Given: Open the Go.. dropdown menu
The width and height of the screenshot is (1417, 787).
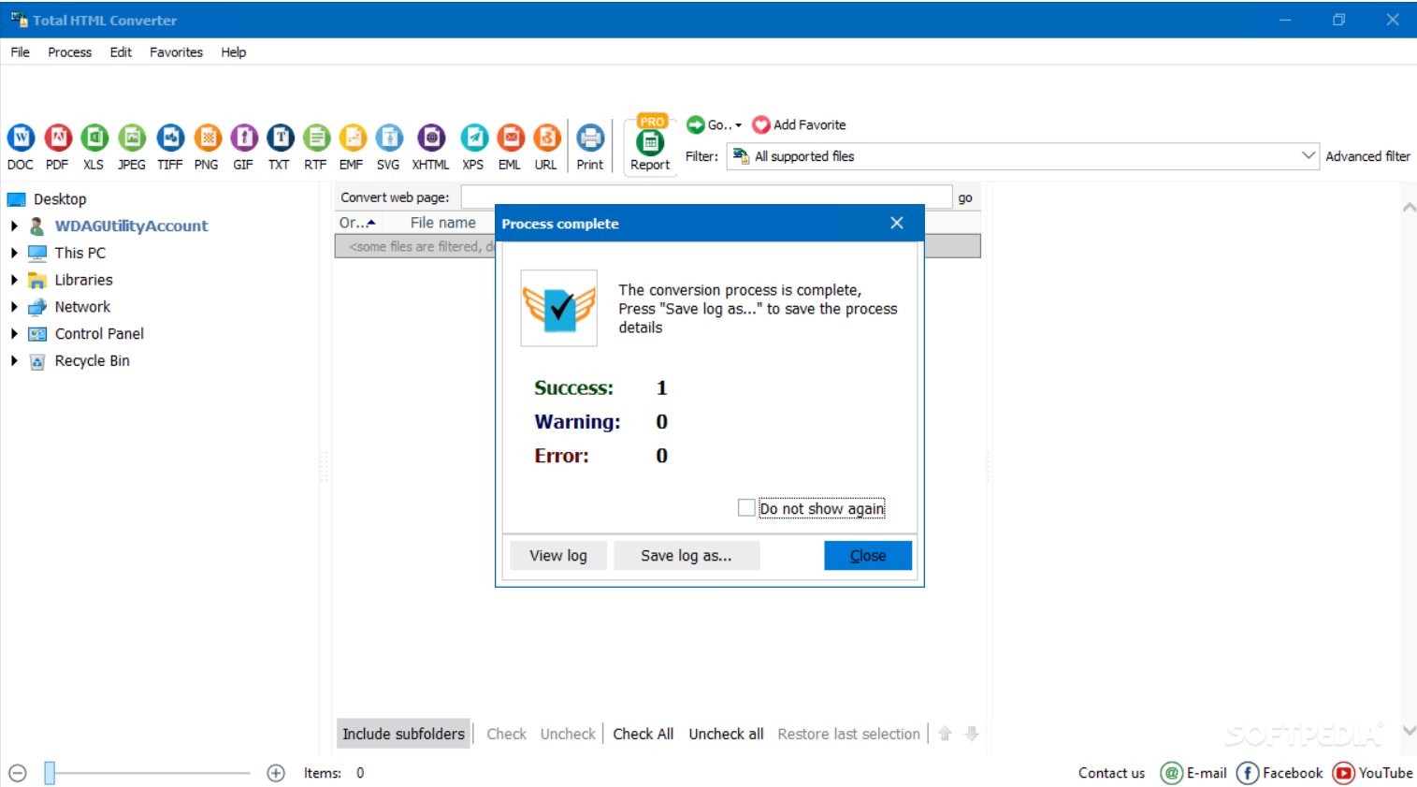Looking at the screenshot, I should coord(715,124).
